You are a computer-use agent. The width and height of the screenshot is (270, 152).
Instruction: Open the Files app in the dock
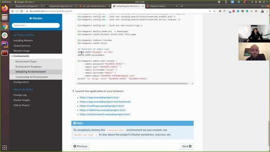pos(5,17)
